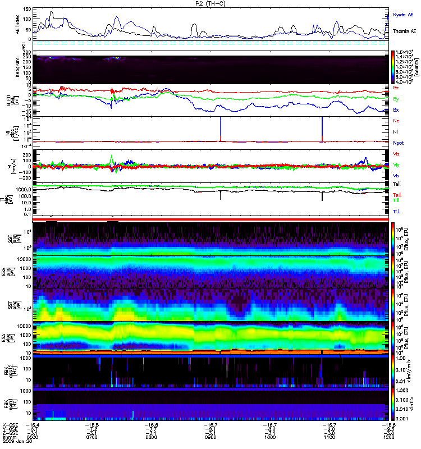This screenshot has width=421, height=449.
Task: Select the green By legend label
Action: (x=396, y=99)
